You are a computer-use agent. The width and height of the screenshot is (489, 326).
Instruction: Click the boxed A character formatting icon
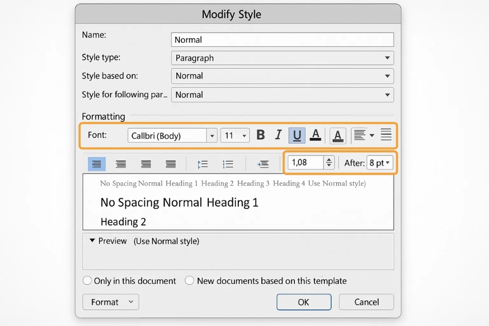[x=337, y=136]
